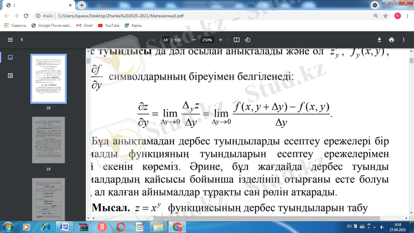Switch to Chrome in the taskbar
Screen dimensions: 414x233
(177, 227)
